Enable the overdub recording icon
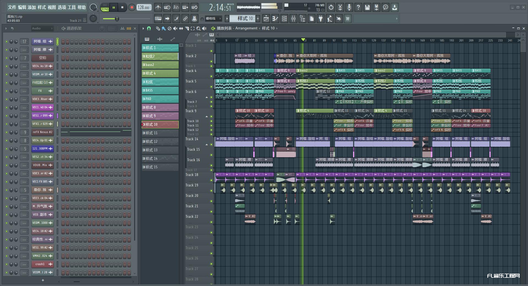528x286 pixels. click(x=185, y=7)
